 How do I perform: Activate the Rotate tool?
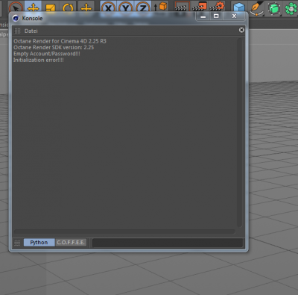tap(68, 7)
